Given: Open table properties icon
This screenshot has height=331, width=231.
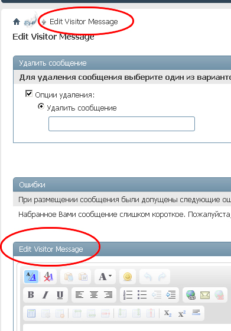Looking at the screenshot, I should coord(45,313).
